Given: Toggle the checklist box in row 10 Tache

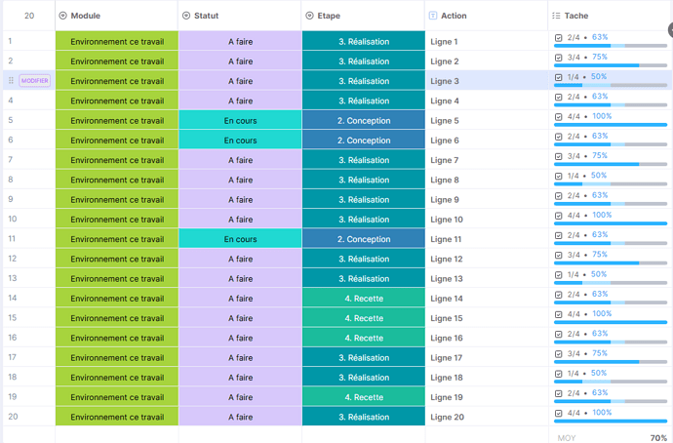Looking at the screenshot, I should 558,216.
